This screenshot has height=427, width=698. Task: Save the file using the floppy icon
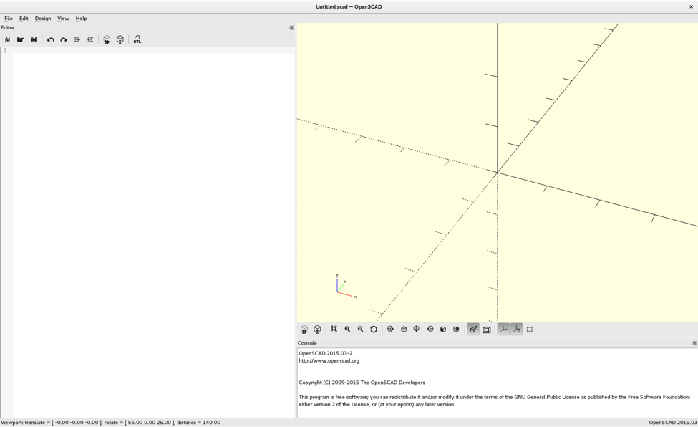(x=34, y=39)
